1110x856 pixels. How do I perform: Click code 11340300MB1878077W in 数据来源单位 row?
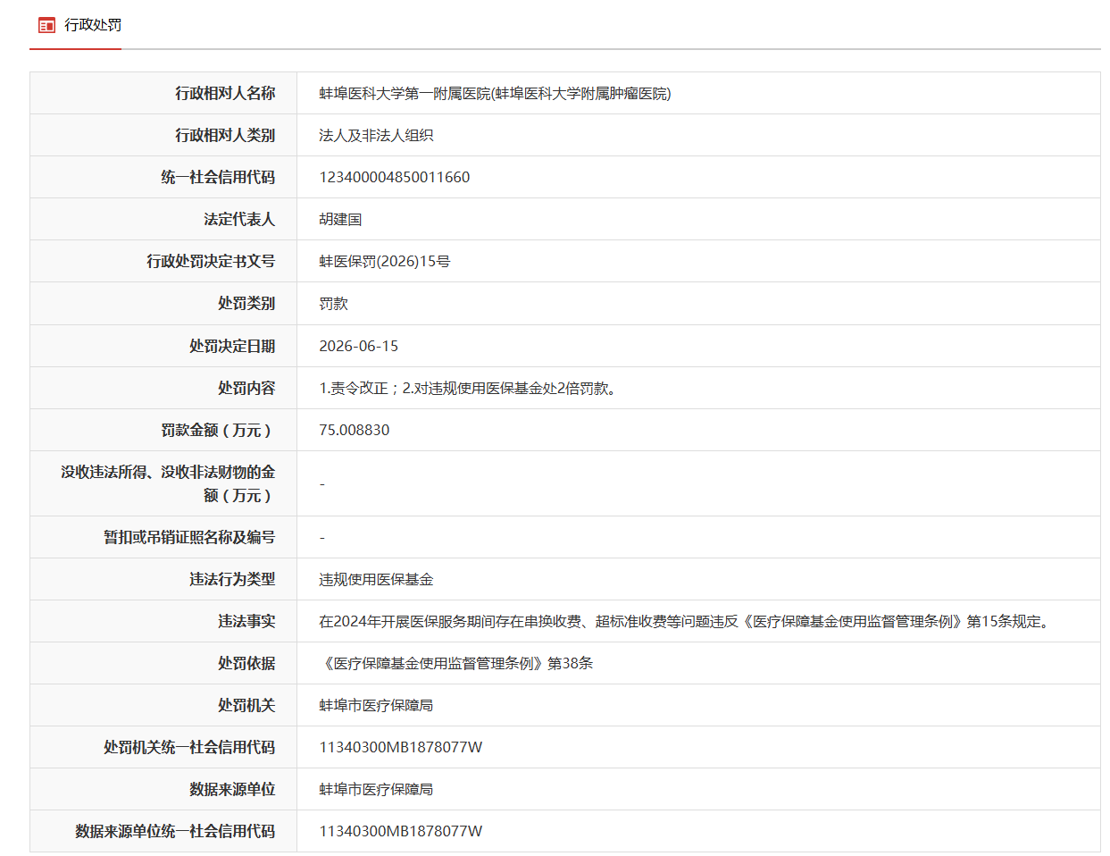tap(401, 831)
